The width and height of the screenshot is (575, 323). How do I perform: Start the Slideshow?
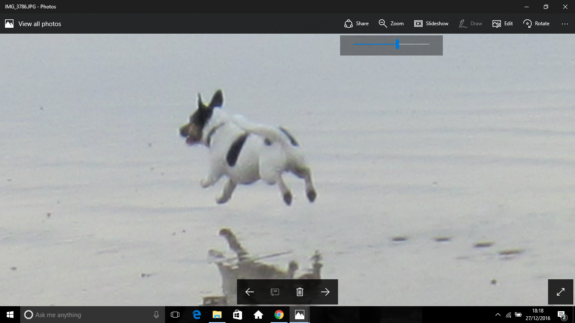click(x=431, y=24)
